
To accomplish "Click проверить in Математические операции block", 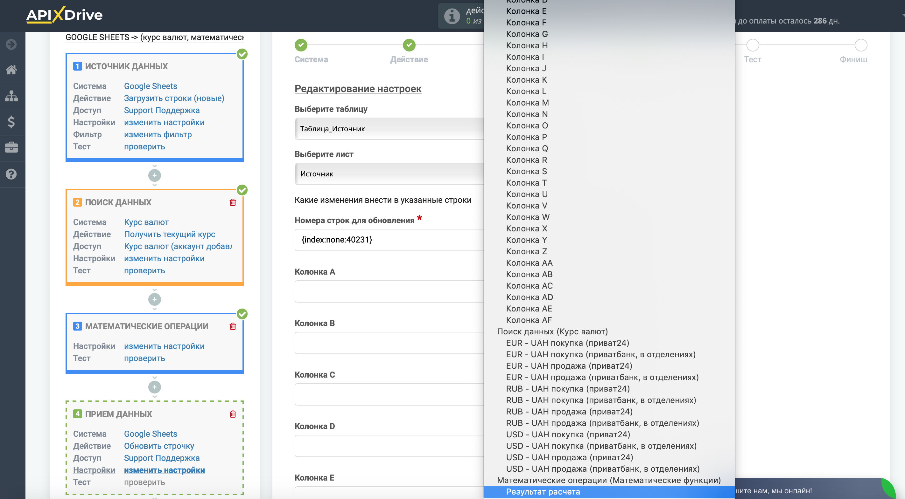I will [x=144, y=358].
